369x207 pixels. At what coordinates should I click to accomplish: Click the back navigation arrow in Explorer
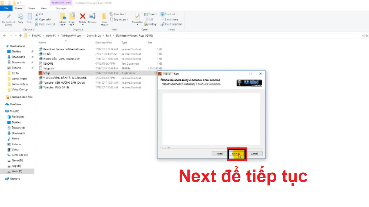tap(4, 36)
